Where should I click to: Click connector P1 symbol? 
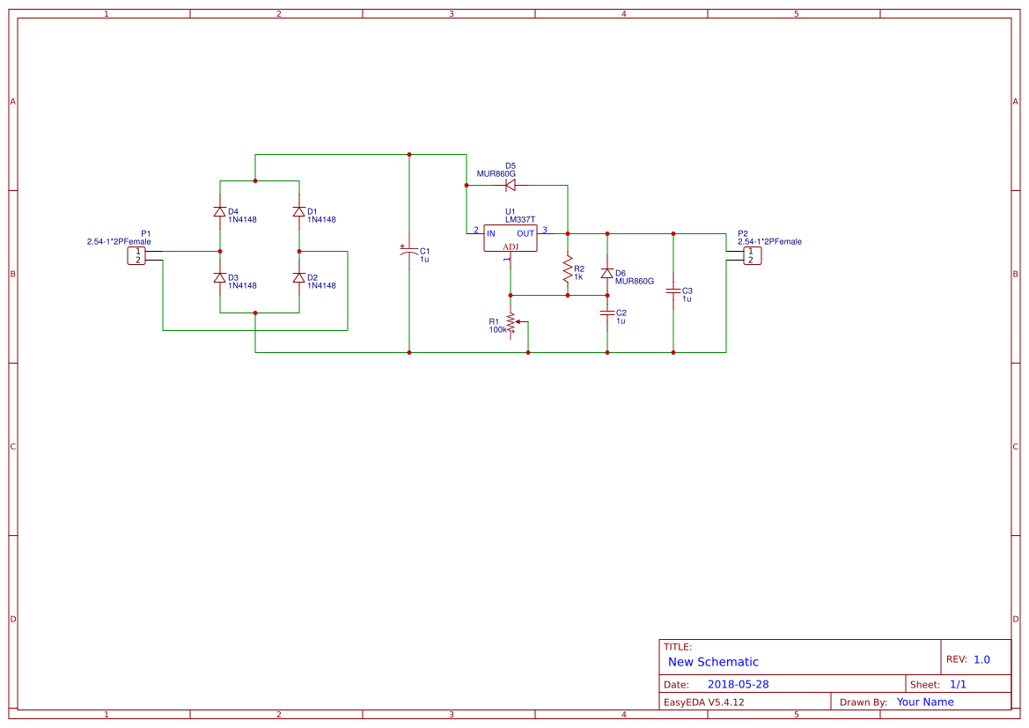pyautogui.click(x=137, y=255)
